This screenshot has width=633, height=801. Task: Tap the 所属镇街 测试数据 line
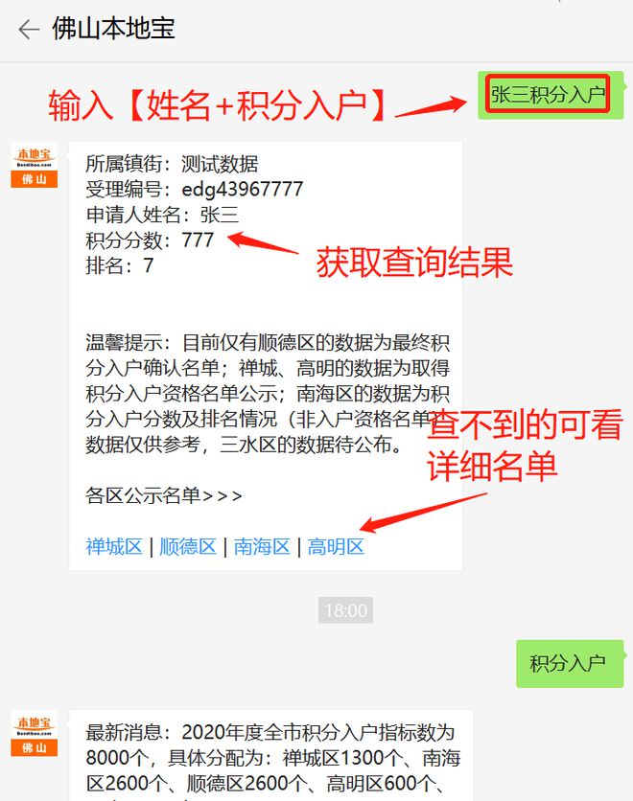point(172,164)
